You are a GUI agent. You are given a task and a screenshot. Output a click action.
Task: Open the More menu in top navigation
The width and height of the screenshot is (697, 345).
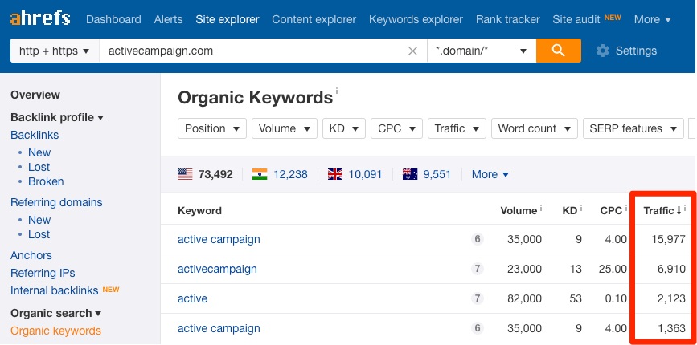[x=653, y=19]
